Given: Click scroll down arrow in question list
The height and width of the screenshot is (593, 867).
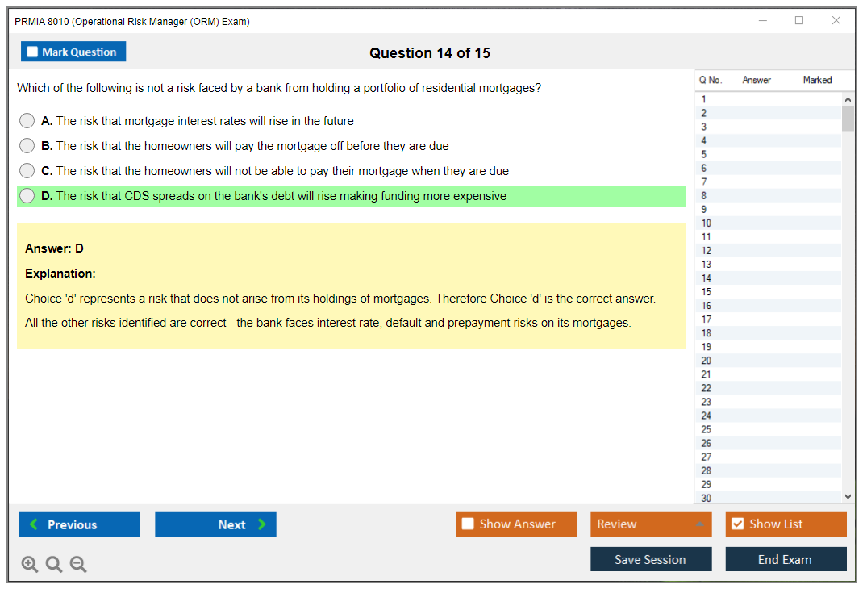Looking at the screenshot, I should click(x=848, y=497).
